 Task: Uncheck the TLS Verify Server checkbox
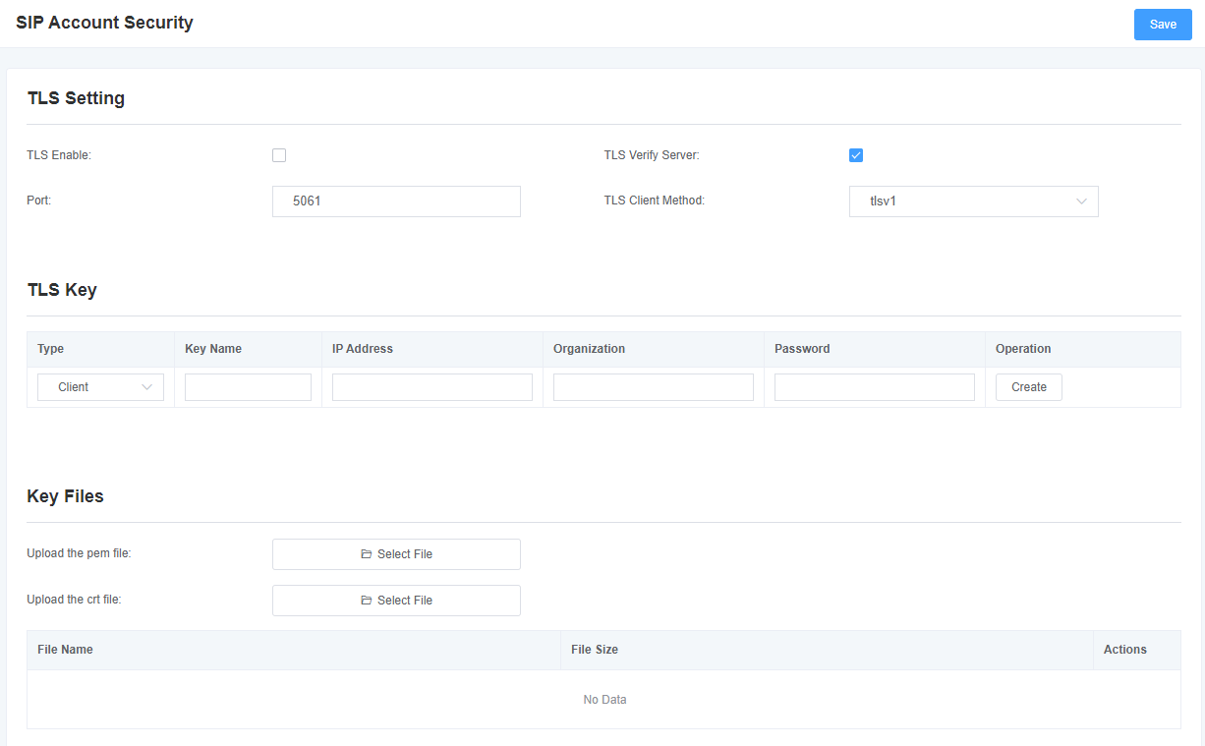(x=856, y=155)
